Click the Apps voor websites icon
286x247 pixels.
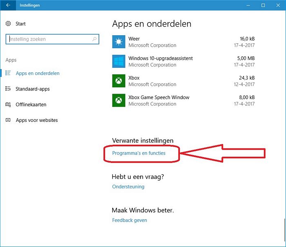tap(8, 120)
